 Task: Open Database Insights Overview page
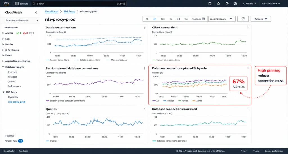click(x=12, y=72)
